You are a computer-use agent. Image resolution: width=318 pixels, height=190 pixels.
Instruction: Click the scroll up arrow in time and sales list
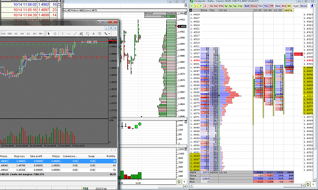[59, 4]
